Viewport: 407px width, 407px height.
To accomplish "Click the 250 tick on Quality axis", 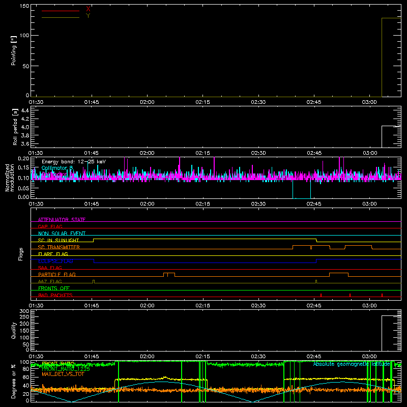I will coord(24,317).
